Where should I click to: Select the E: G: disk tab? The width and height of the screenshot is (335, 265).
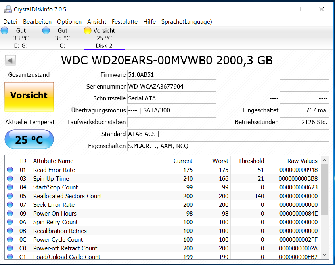click(21, 38)
